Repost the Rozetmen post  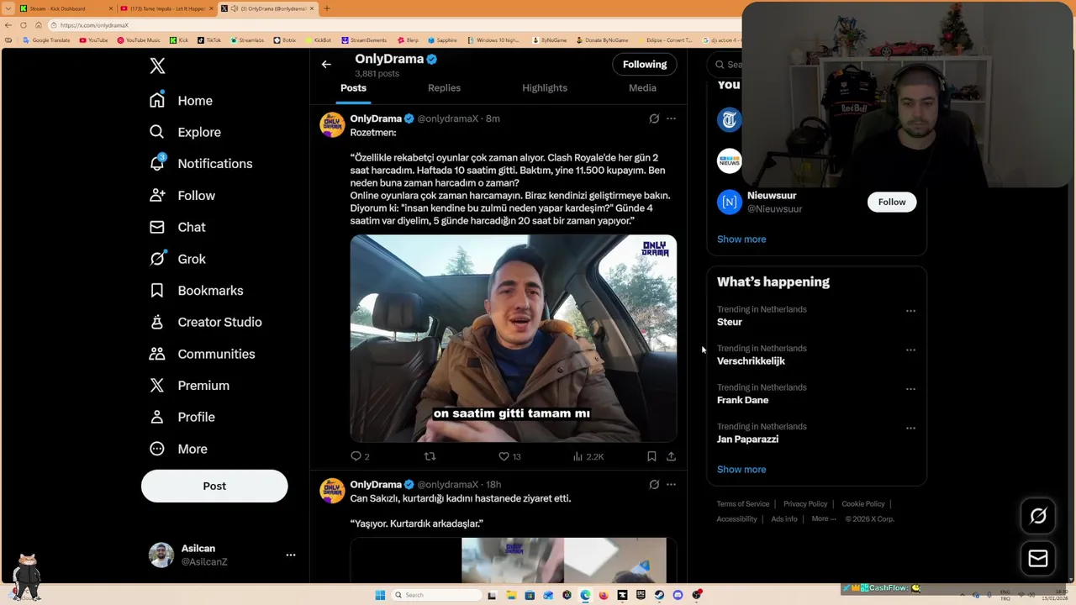point(430,456)
